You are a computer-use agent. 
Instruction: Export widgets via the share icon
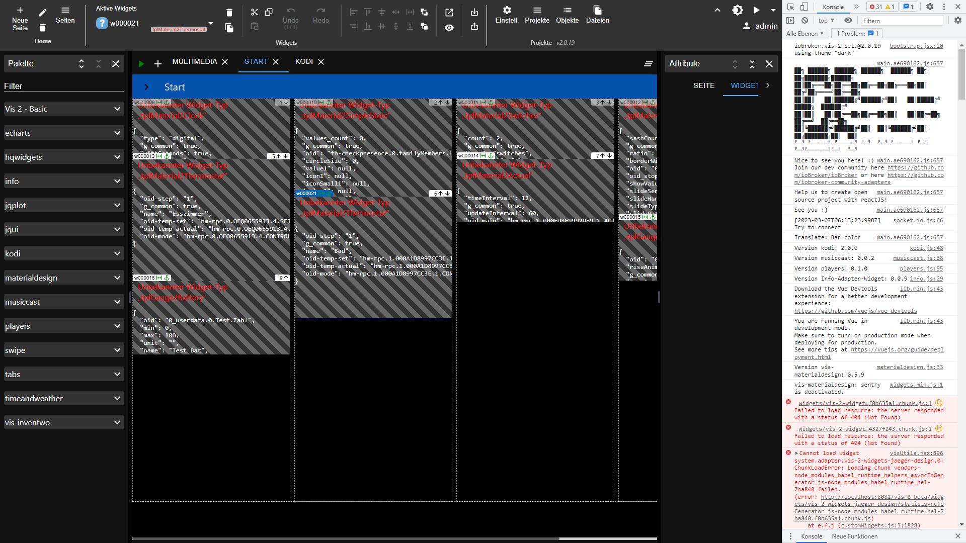point(474,28)
